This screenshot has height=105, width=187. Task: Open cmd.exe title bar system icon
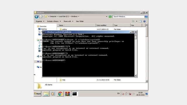point(44,32)
